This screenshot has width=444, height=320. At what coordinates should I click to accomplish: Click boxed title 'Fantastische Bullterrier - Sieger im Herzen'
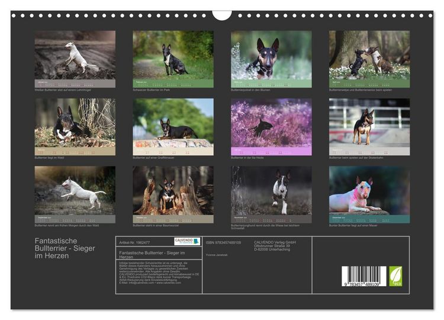click(x=152, y=255)
